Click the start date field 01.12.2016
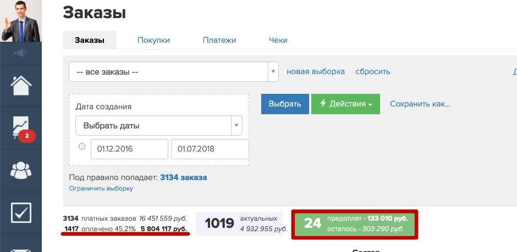The image size is (517, 252). (129, 149)
